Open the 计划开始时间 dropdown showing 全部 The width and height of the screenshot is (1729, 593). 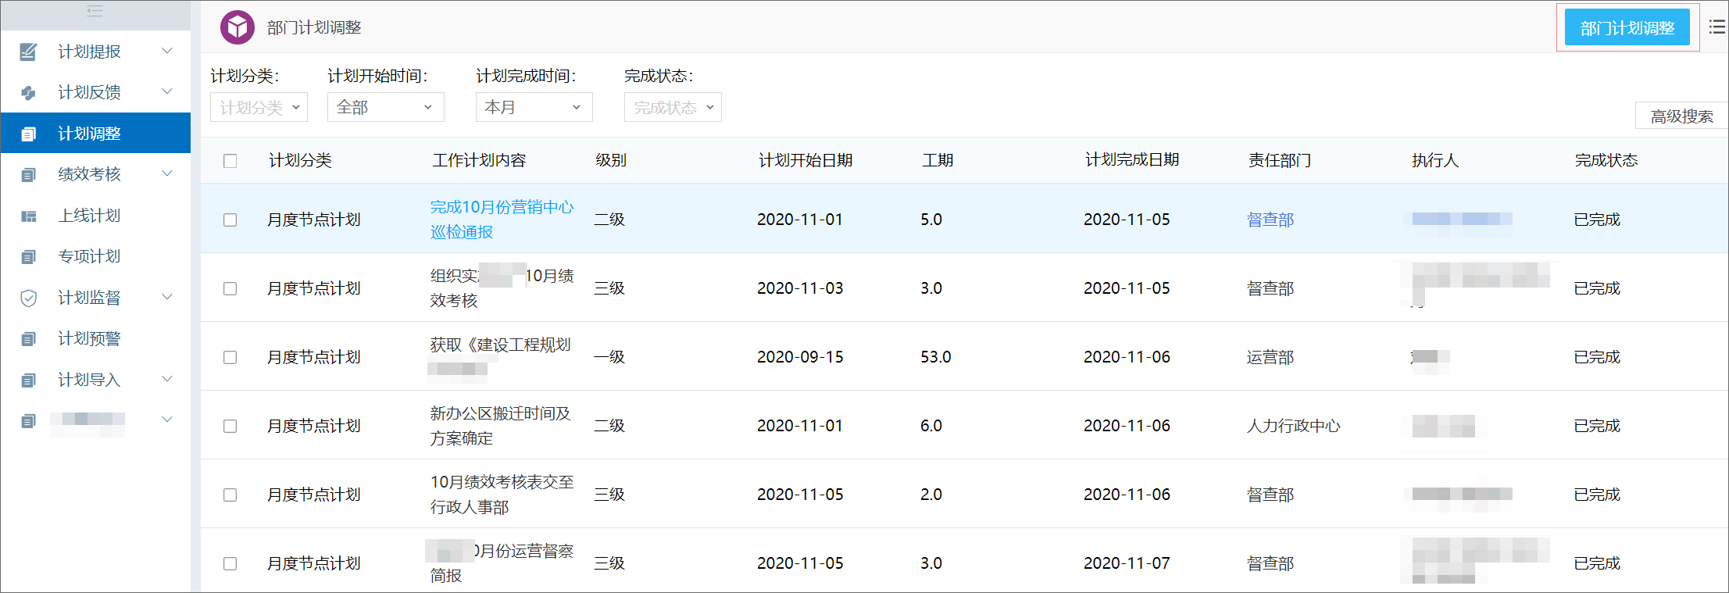coord(385,107)
